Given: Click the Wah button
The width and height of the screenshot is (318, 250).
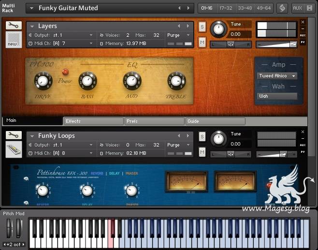Looking at the screenshot, I should pos(277,96).
